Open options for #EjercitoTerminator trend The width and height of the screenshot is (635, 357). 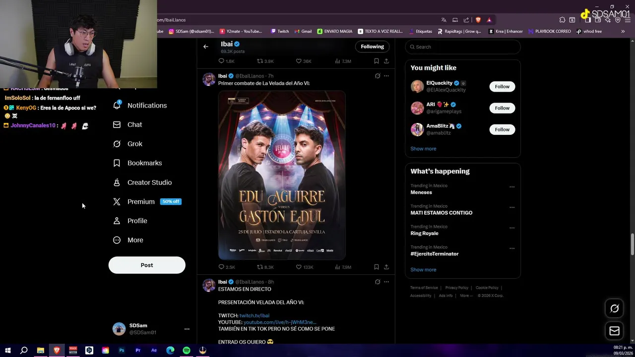(512, 248)
